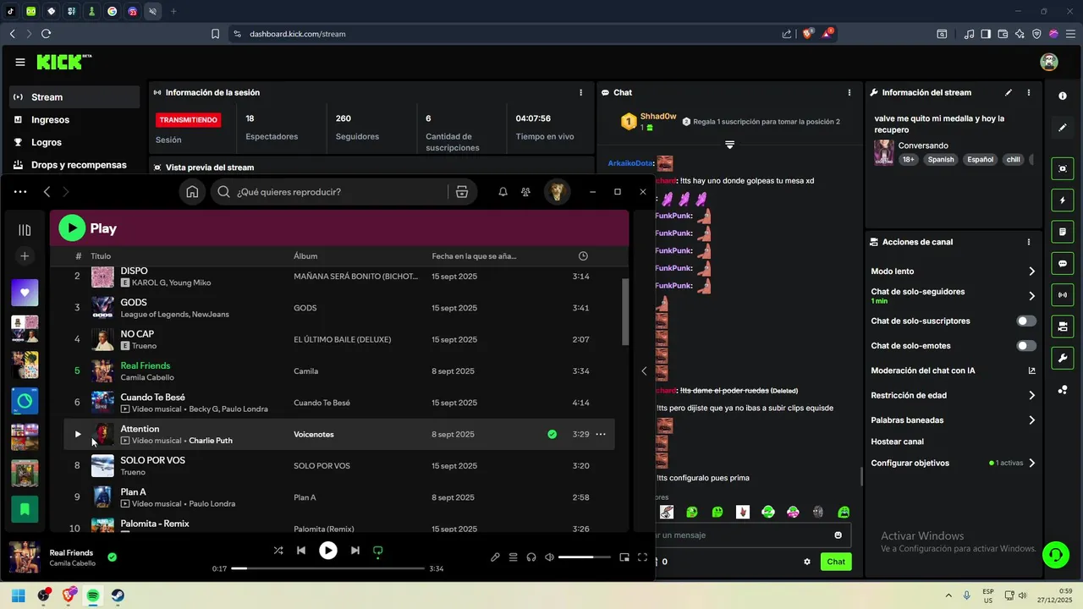
Task: Open Steam from Windows taskbar
Action: [x=118, y=595]
